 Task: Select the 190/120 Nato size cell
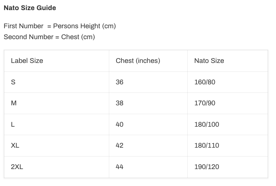point(206,167)
